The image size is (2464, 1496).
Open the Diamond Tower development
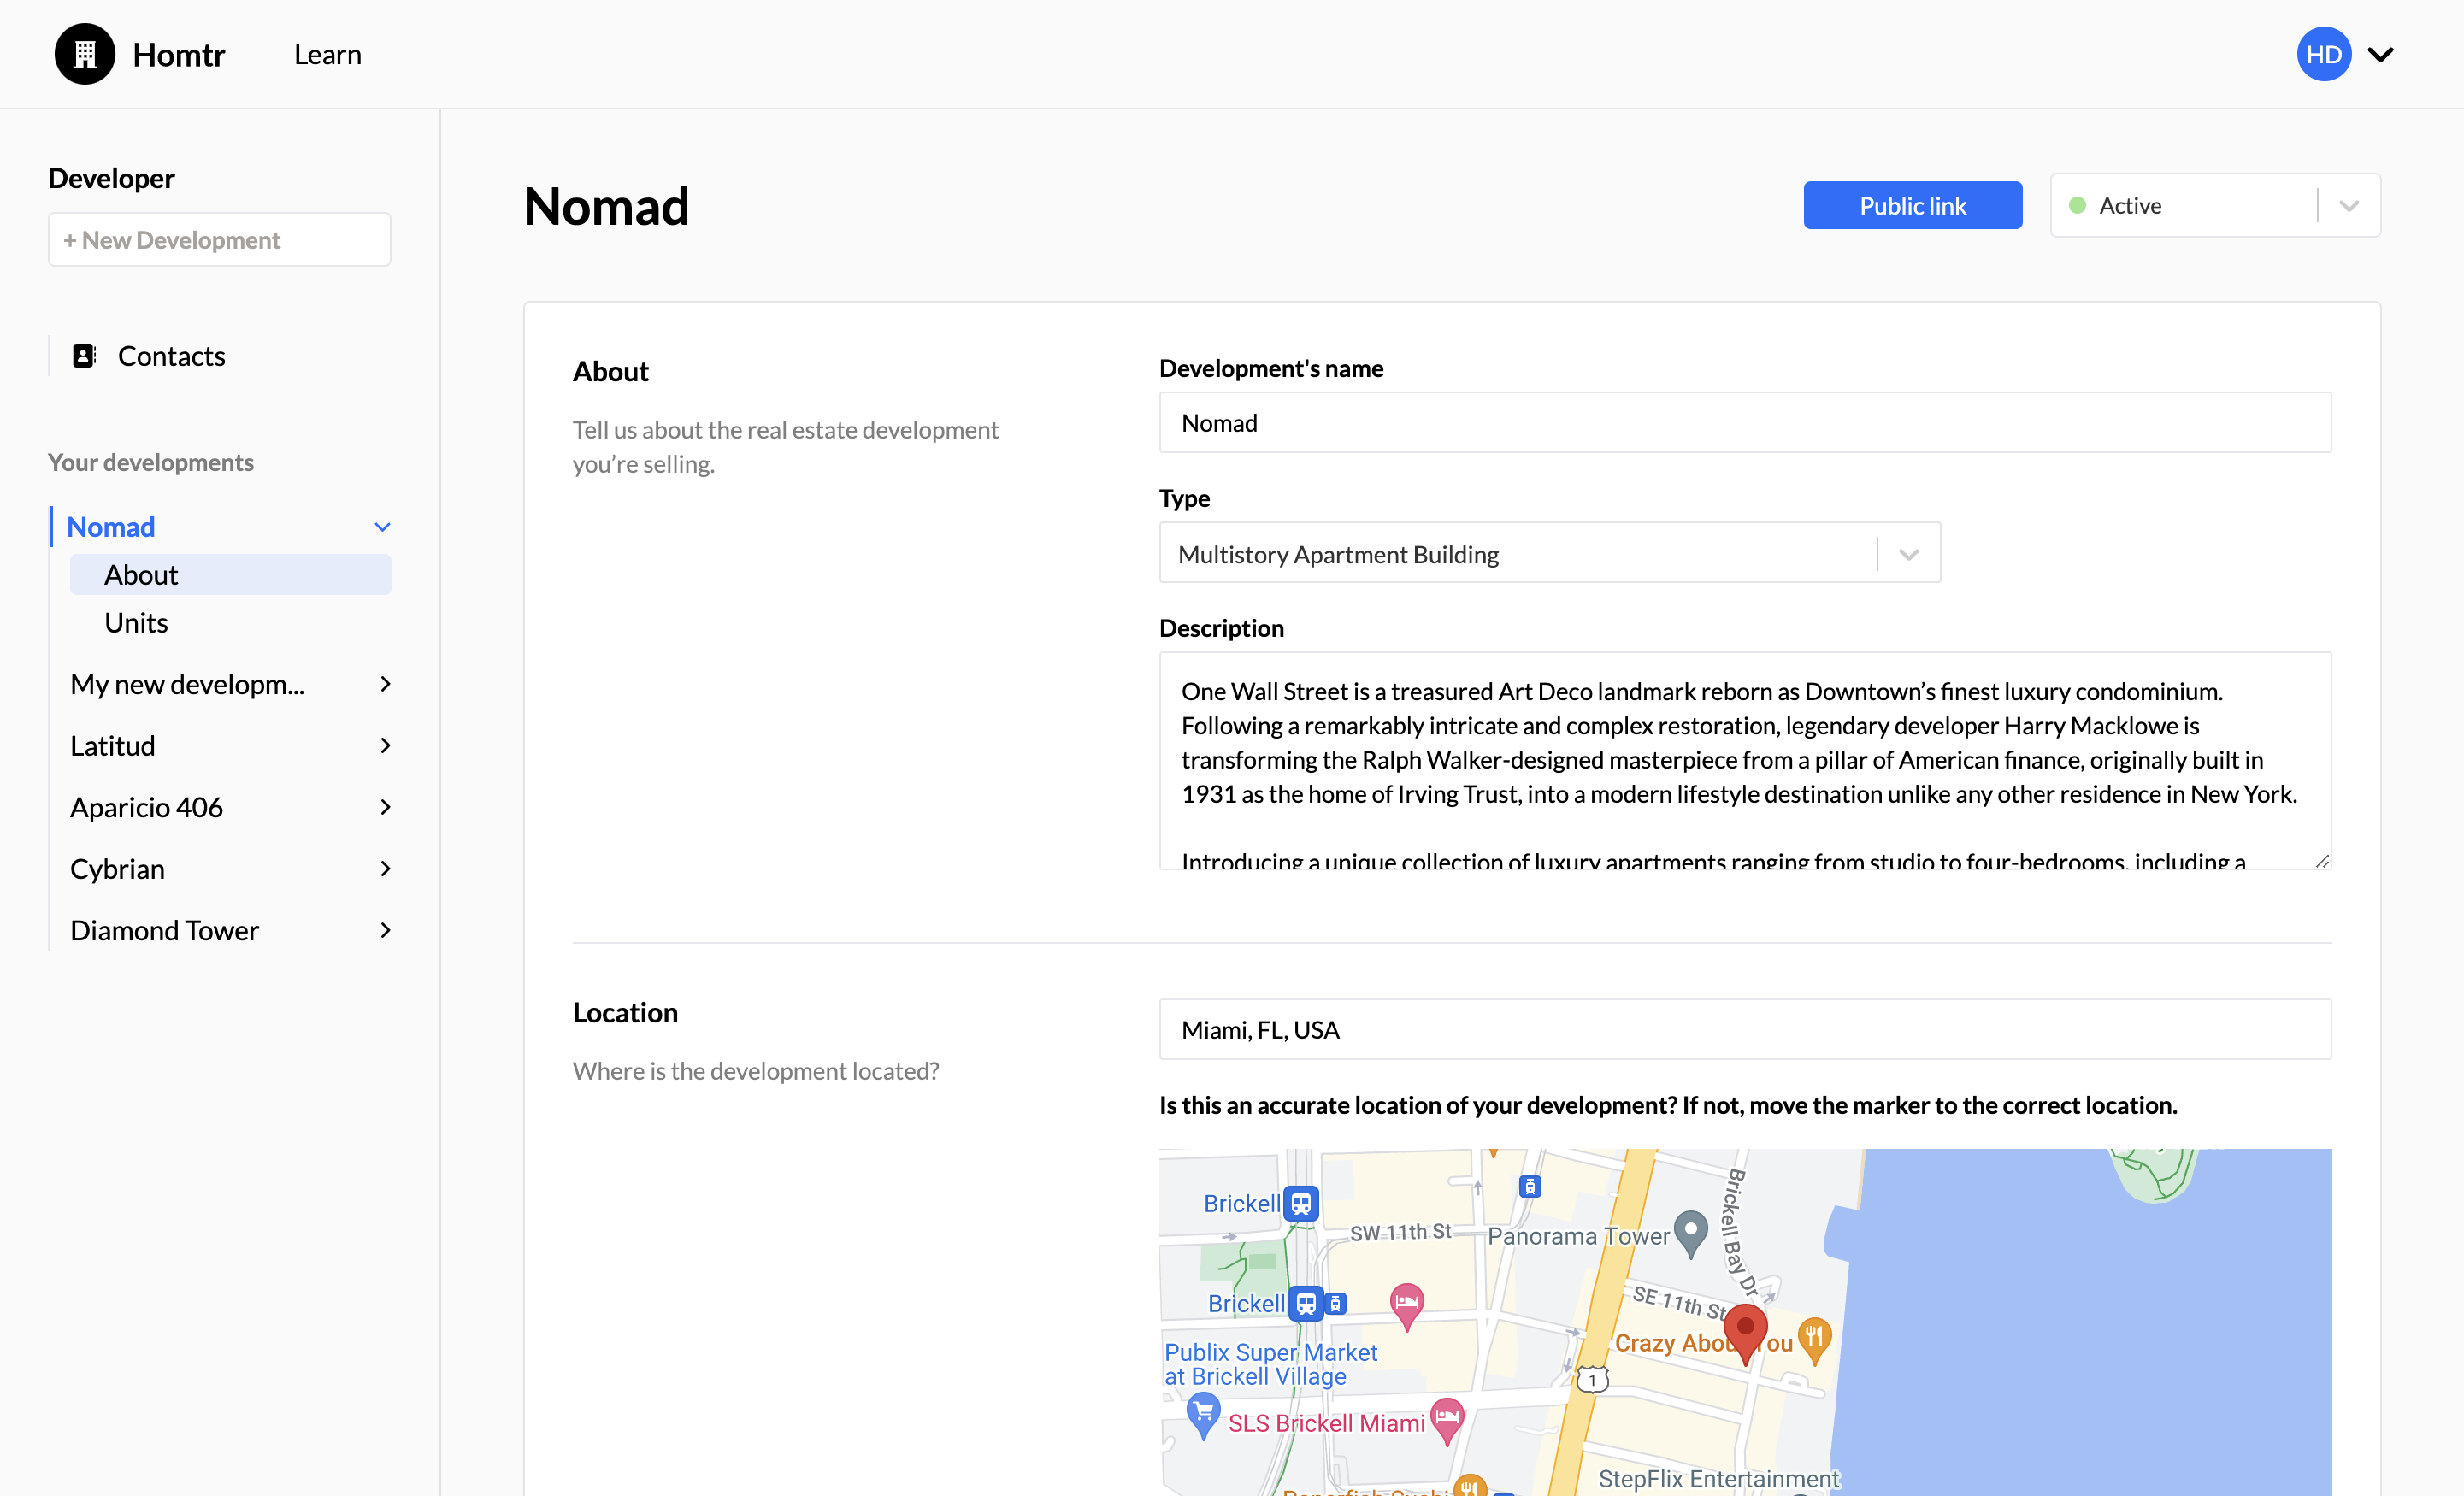(x=164, y=930)
